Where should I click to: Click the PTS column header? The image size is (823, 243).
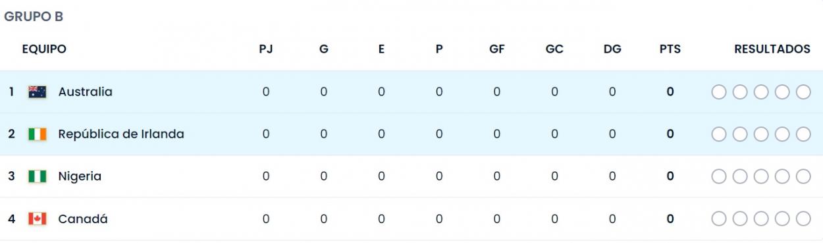point(670,49)
